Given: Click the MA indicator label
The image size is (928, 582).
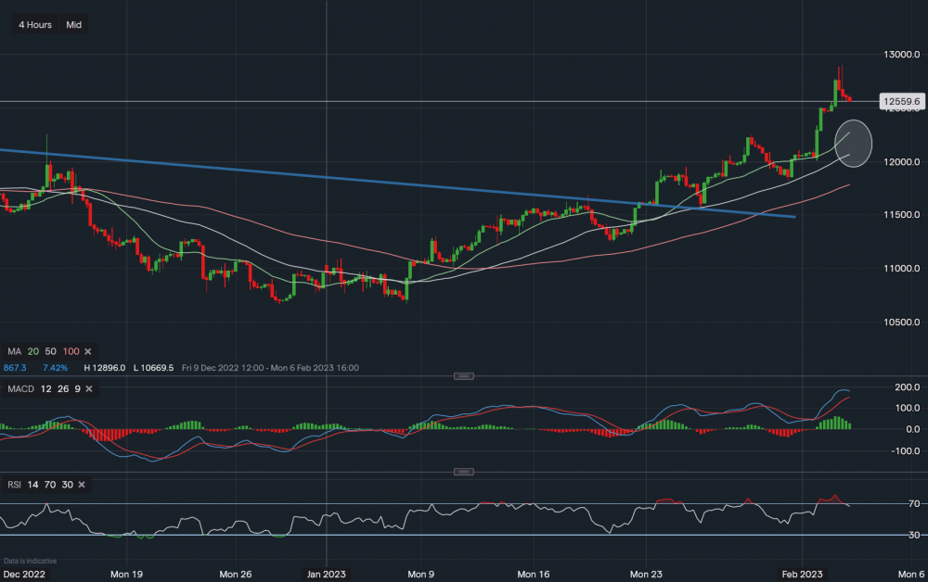Looking at the screenshot, I should coord(13,352).
